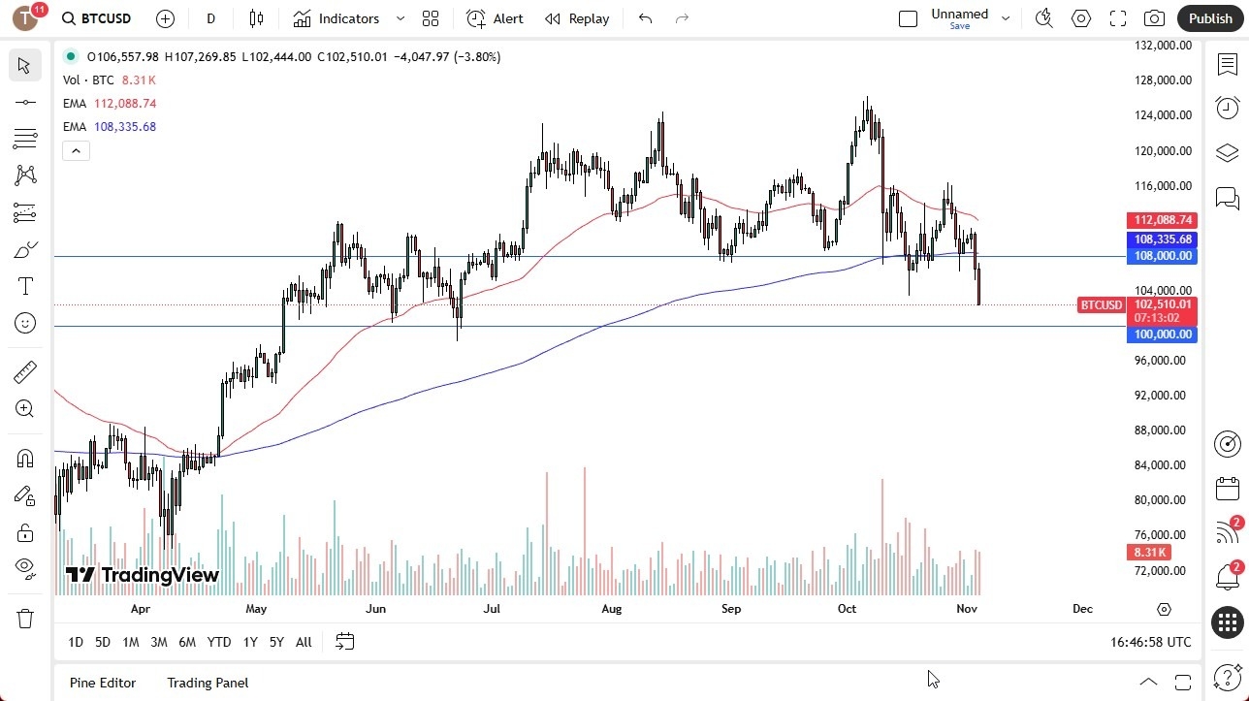Collapse the indicator legend panel
Viewport: 1249px width, 701px height.
point(76,150)
